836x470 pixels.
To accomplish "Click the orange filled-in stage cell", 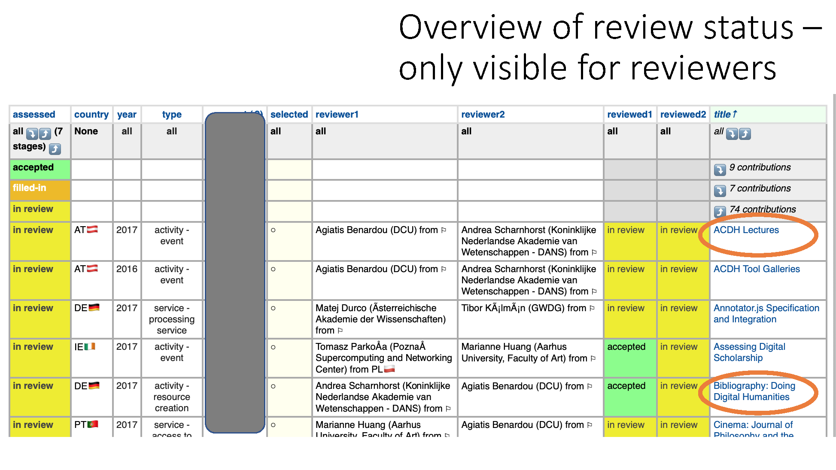I will pos(40,190).
